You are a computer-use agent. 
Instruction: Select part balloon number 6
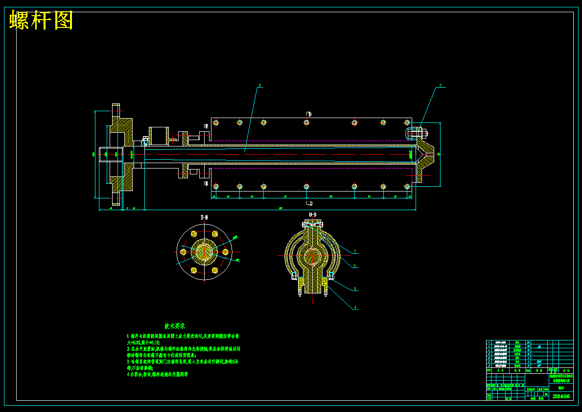click(x=355, y=266)
